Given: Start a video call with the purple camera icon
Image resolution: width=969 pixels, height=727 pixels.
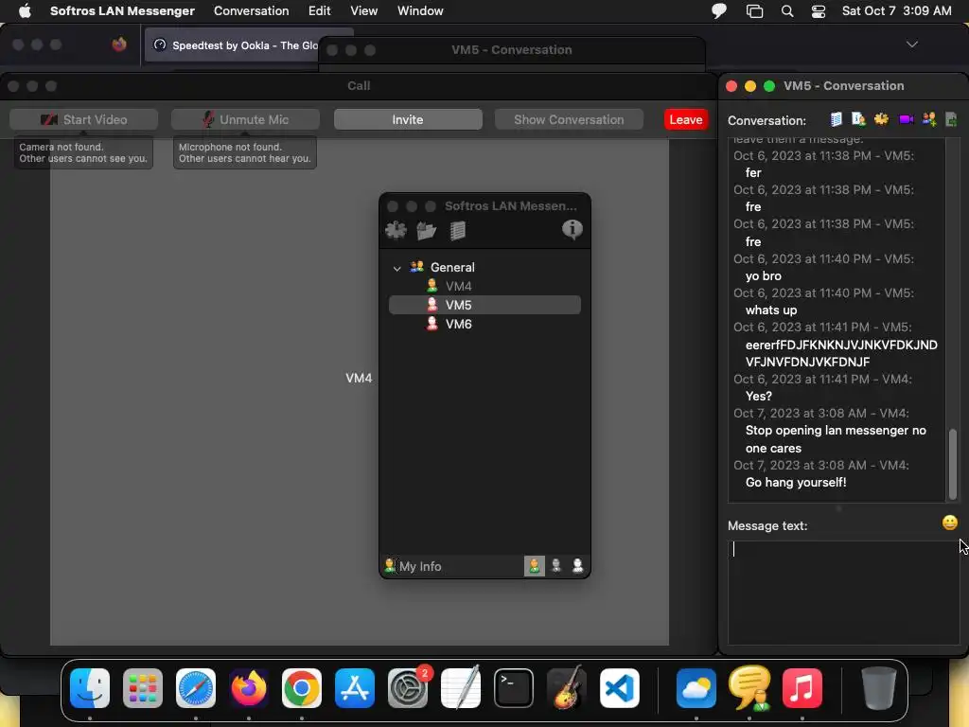Looking at the screenshot, I should click(906, 119).
